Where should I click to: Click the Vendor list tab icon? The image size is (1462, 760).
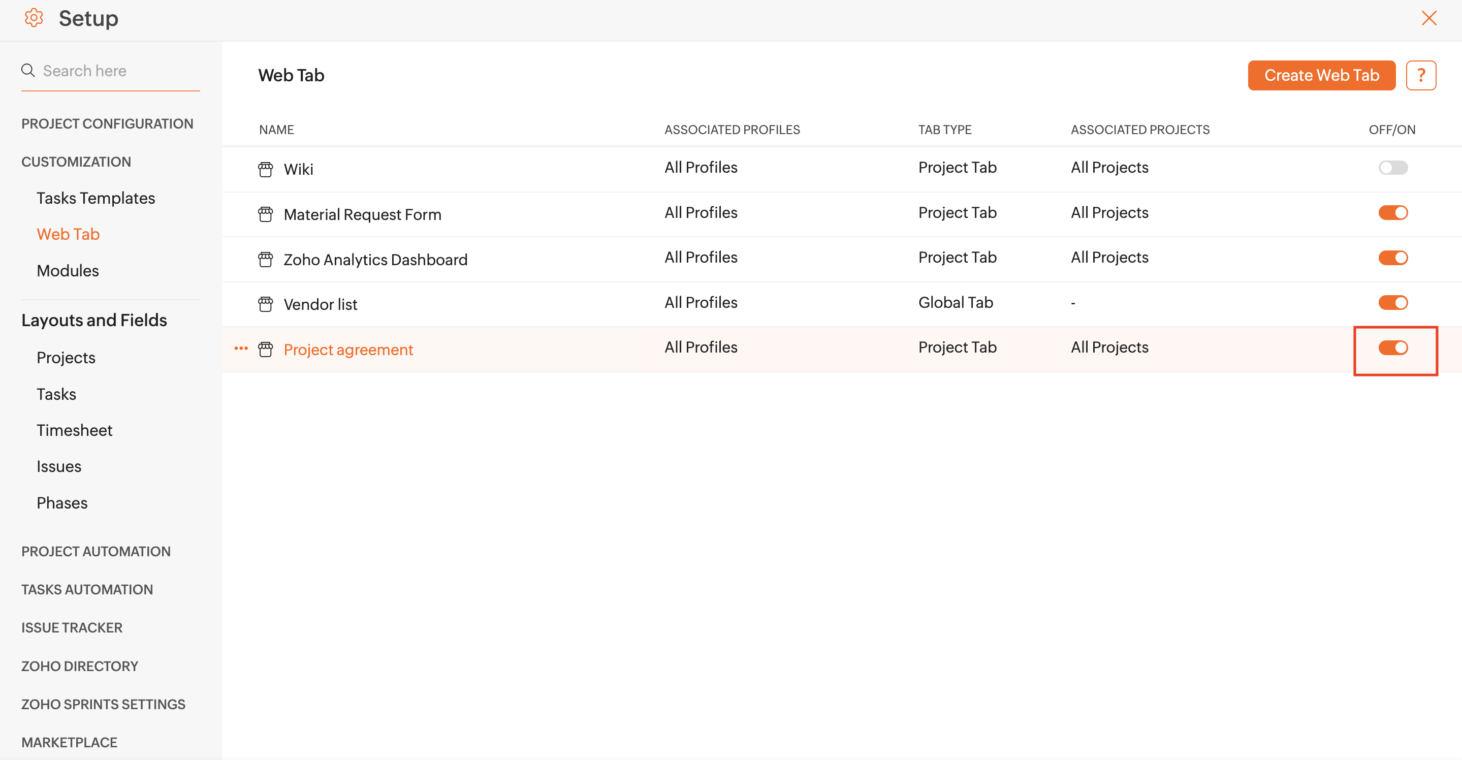(x=265, y=304)
